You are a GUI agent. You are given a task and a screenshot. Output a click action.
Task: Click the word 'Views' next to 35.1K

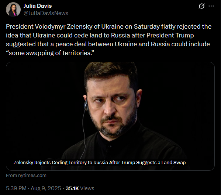[87, 188]
